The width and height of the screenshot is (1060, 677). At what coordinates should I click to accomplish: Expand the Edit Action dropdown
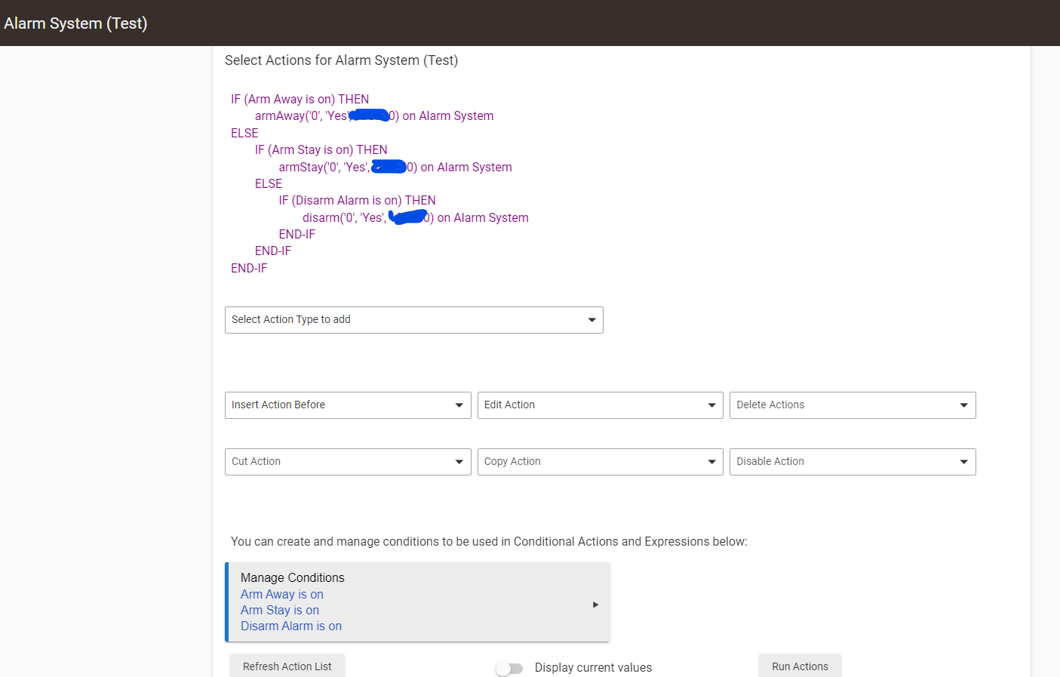tap(601, 405)
